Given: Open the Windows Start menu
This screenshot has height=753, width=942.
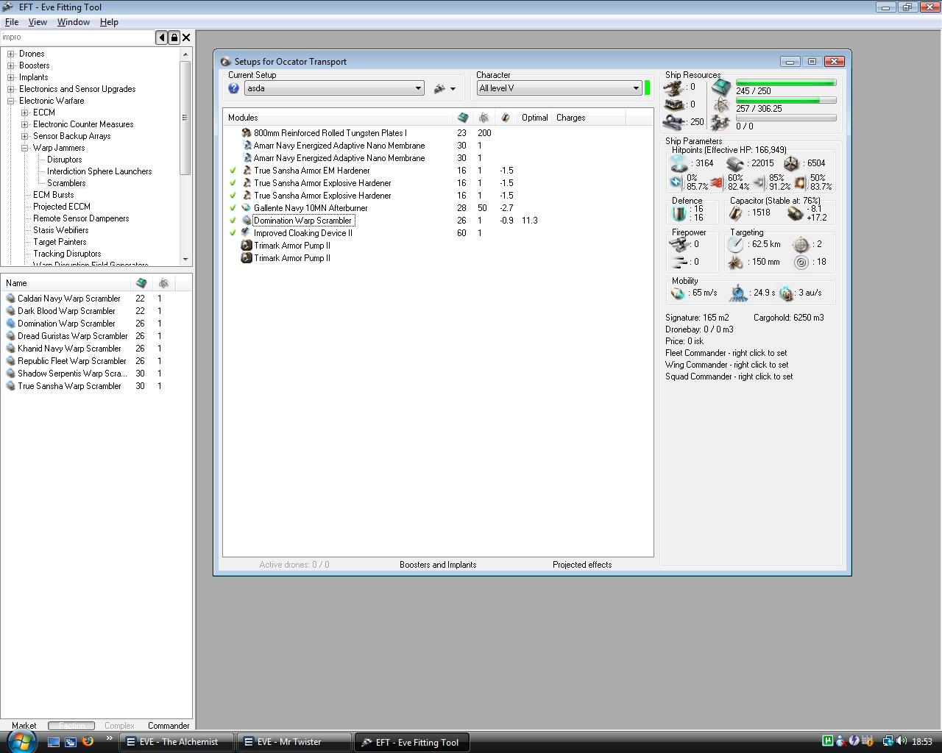Looking at the screenshot, I should (x=20, y=740).
